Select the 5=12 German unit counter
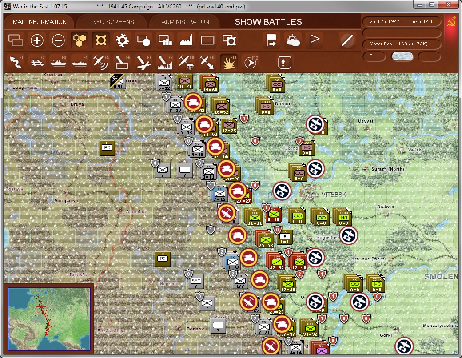 164,83
